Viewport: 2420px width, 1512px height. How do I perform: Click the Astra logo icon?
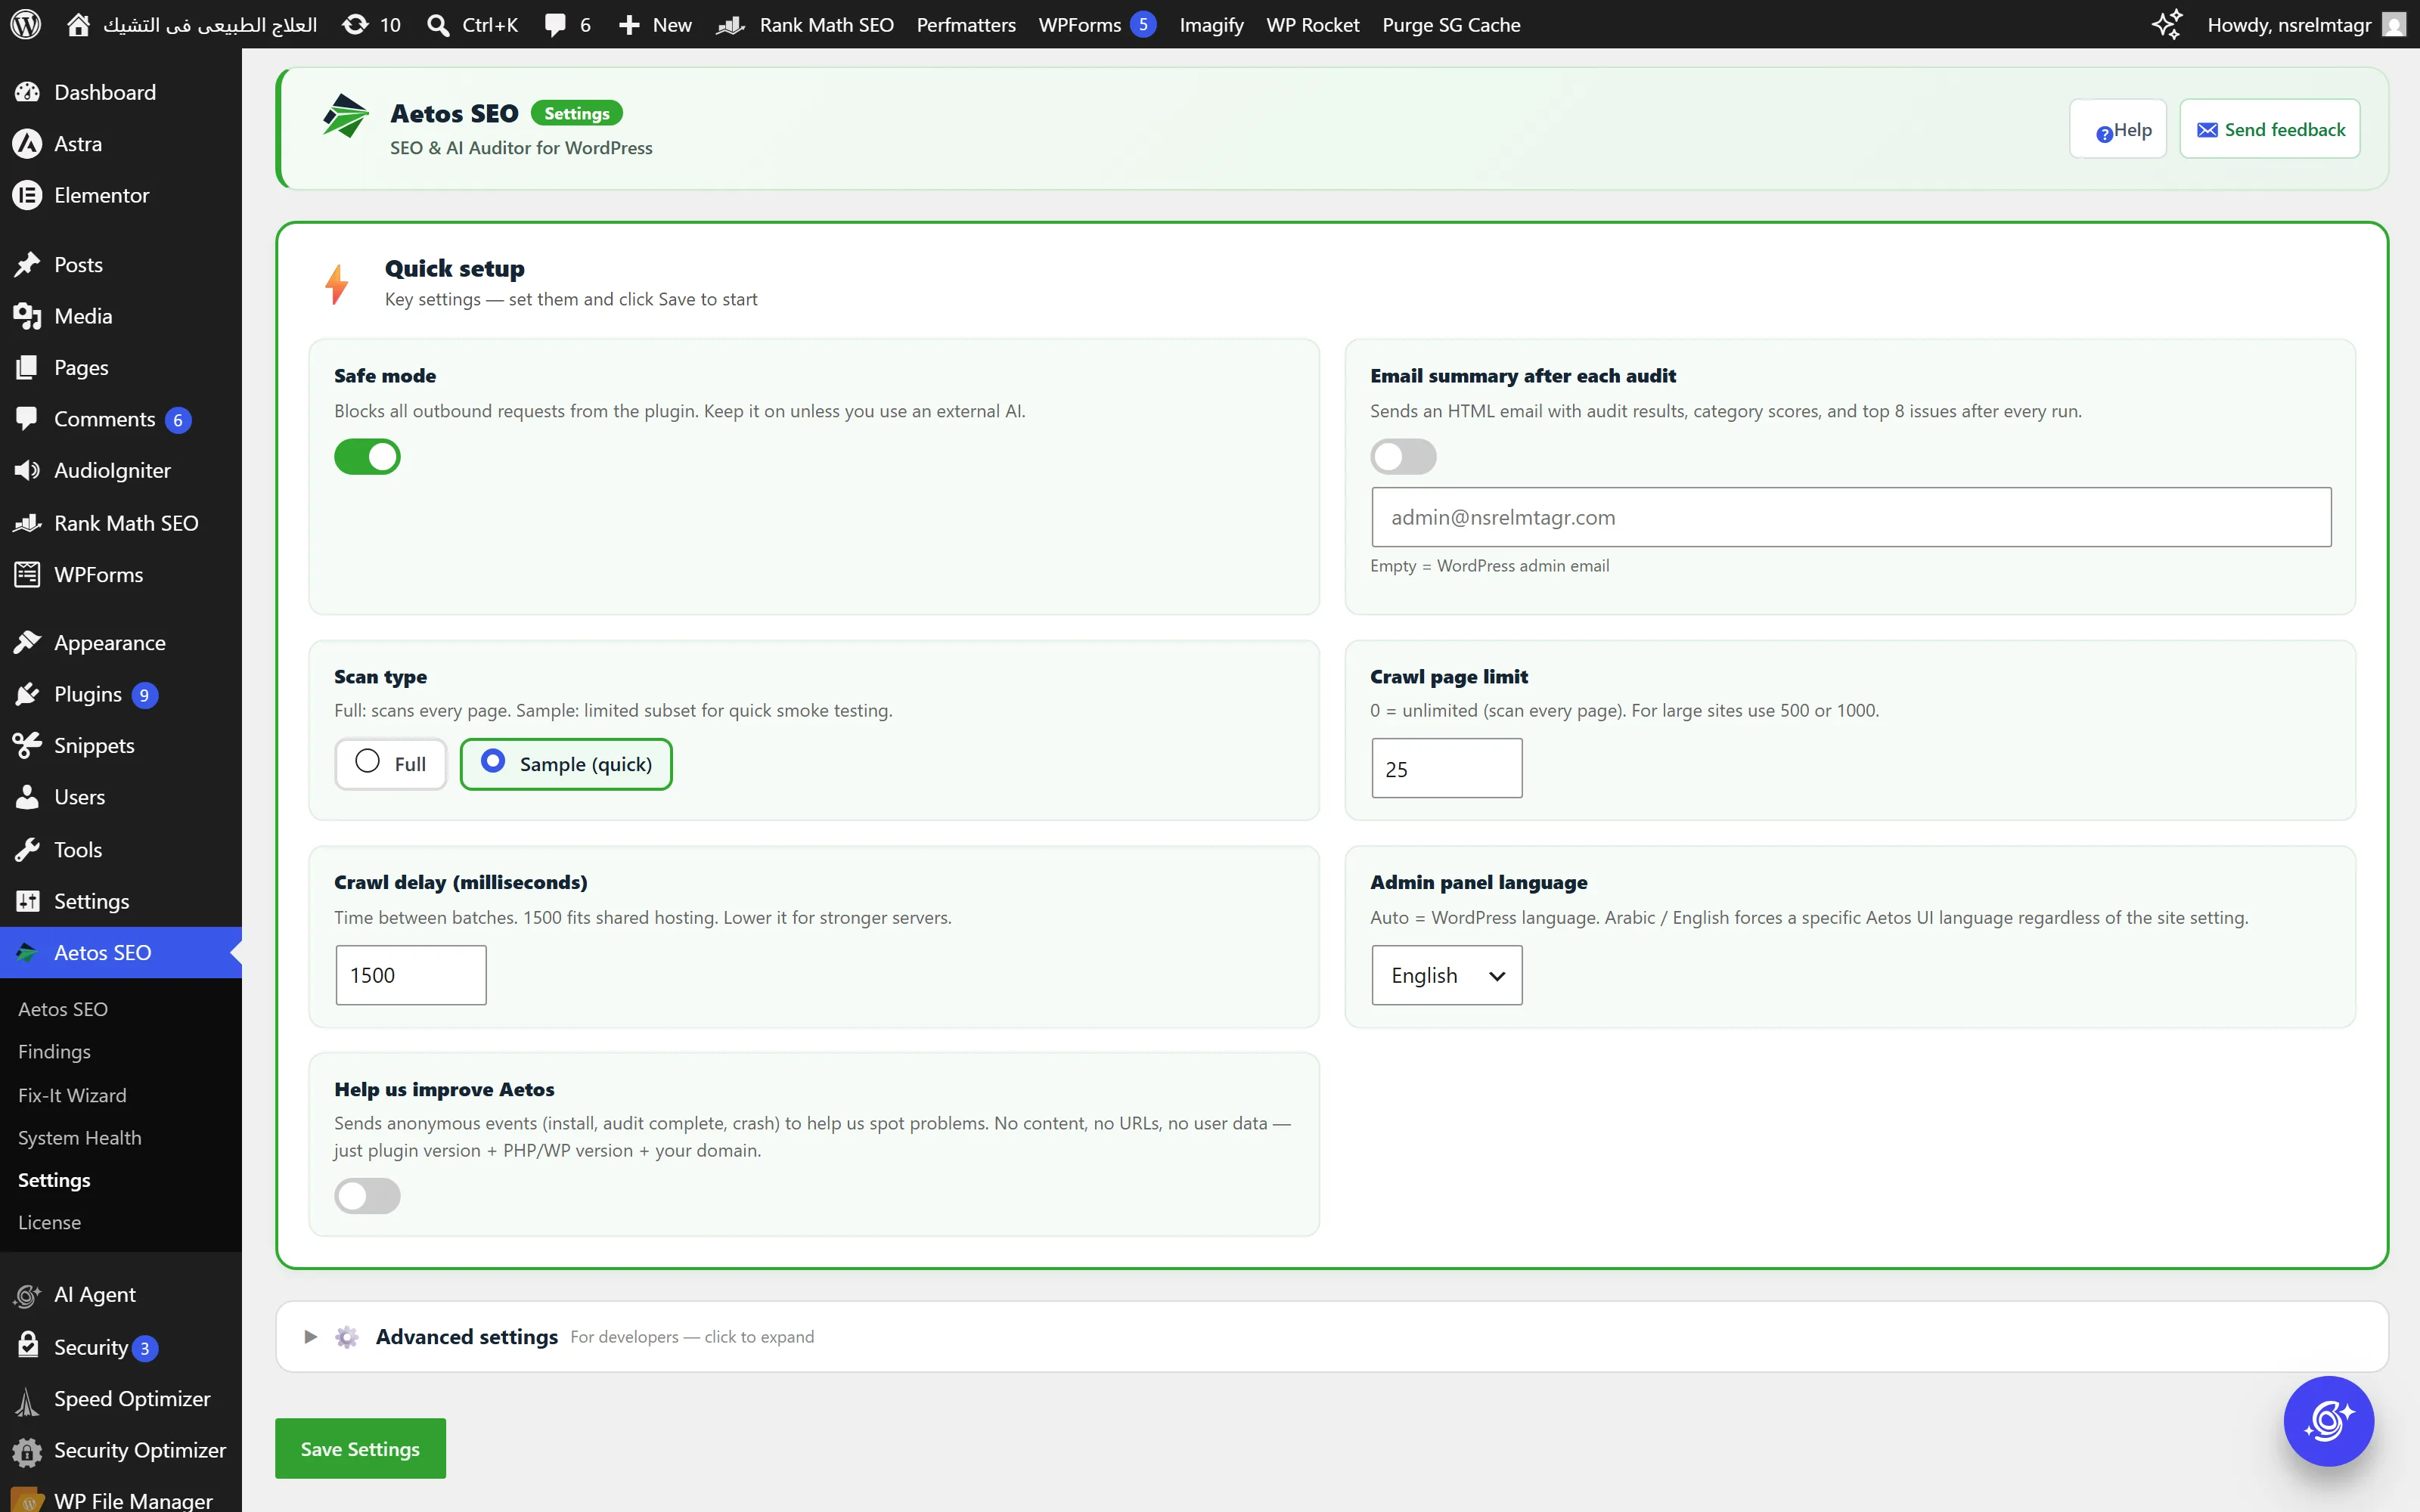click(x=27, y=144)
